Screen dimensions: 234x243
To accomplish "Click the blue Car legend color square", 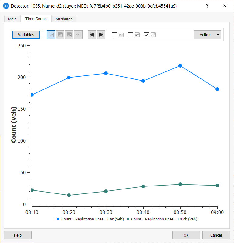I will pos(58,219).
